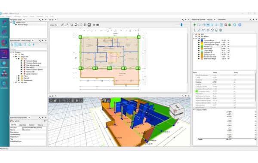The image size is (258, 163).
Task: Open the Relations tab in properties explorer
Action: coord(32,125)
